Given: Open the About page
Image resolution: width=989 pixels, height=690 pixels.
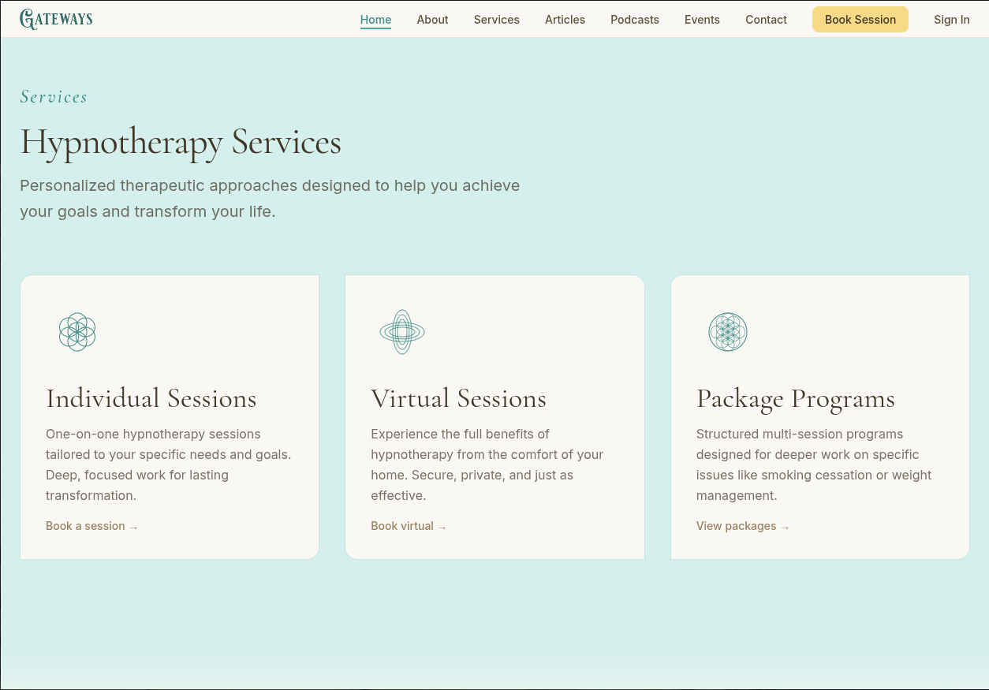Looking at the screenshot, I should pyautogui.click(x=432, y=19).
